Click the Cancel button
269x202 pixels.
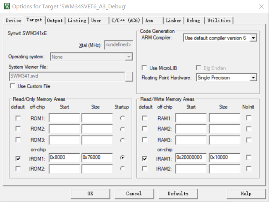pyautogui.click(x=134, y=194)
